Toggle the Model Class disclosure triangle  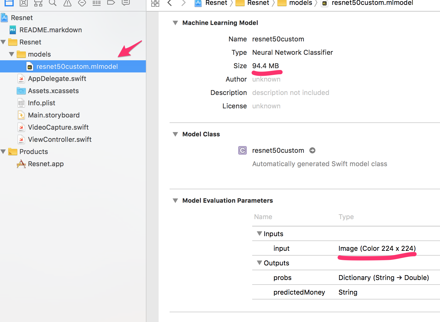pyautogui.click(x=175, y=134)
